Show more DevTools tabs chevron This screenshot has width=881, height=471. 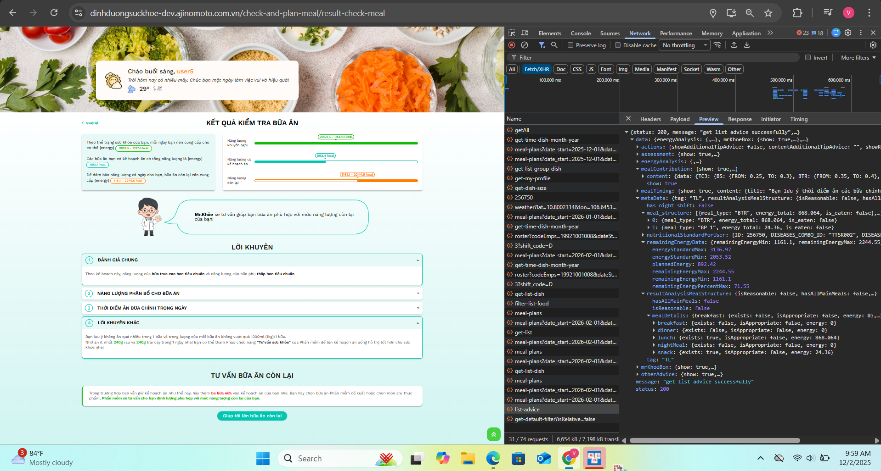point(770,33)
